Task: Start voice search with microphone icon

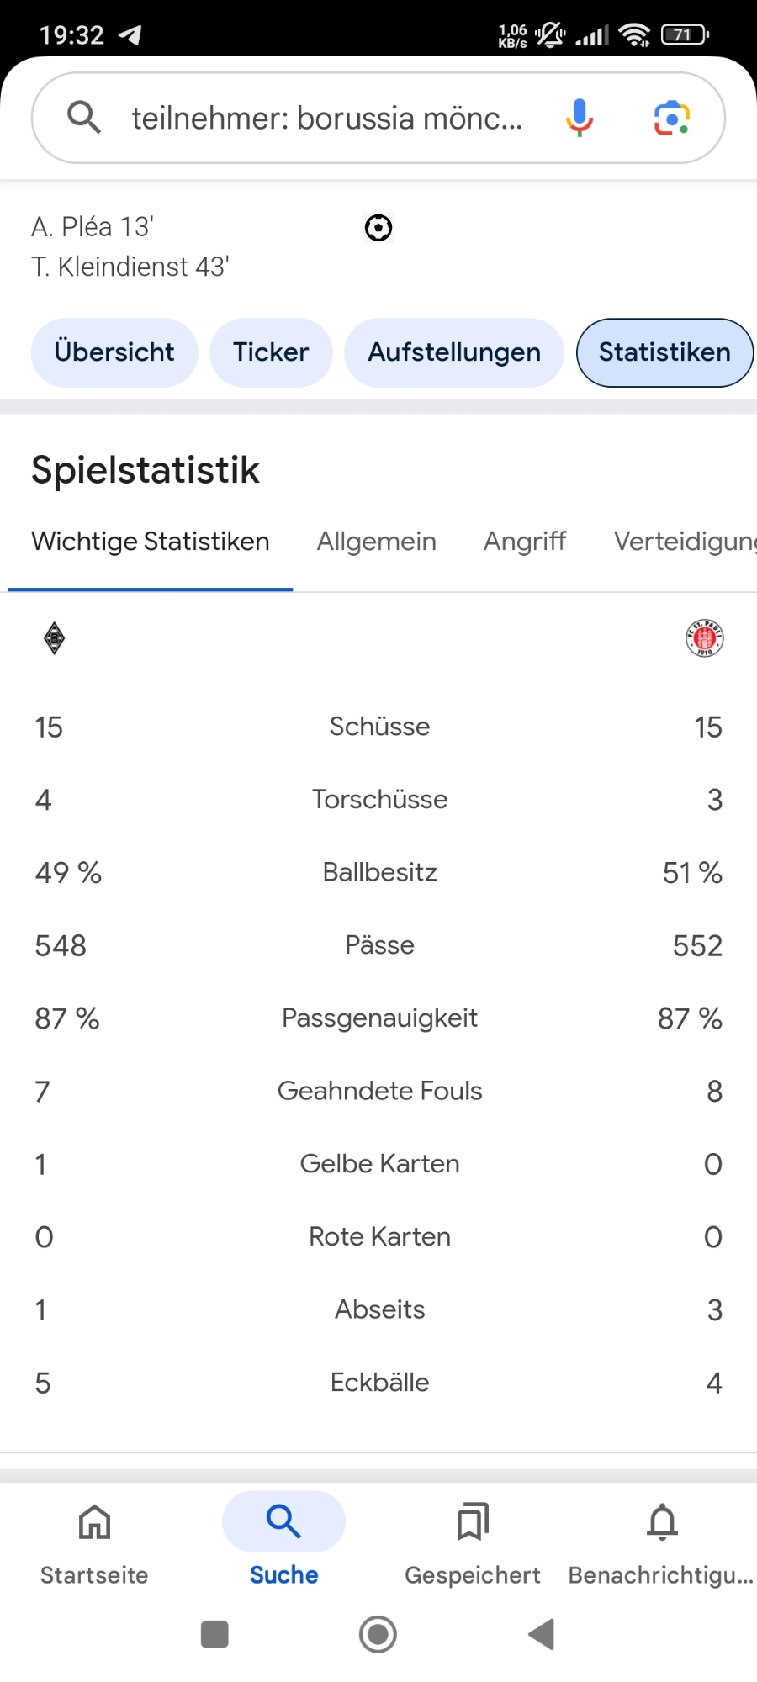Action: click(580, 118)
